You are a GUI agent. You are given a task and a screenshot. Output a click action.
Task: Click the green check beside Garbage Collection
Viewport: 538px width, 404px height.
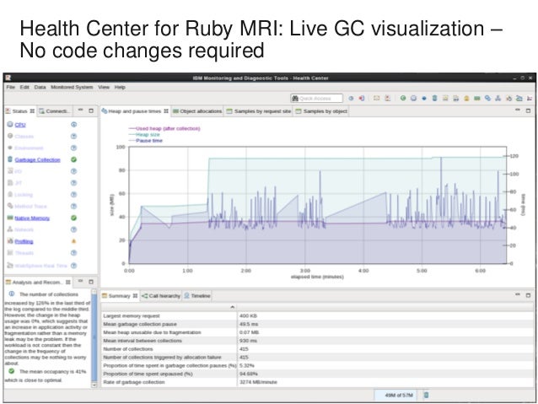pyautogui.click(x=73, y=159)
